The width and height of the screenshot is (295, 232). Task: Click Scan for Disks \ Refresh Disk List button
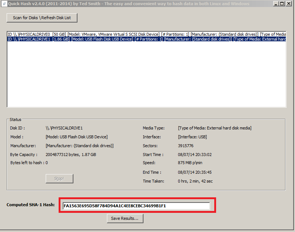click(42, 18)
